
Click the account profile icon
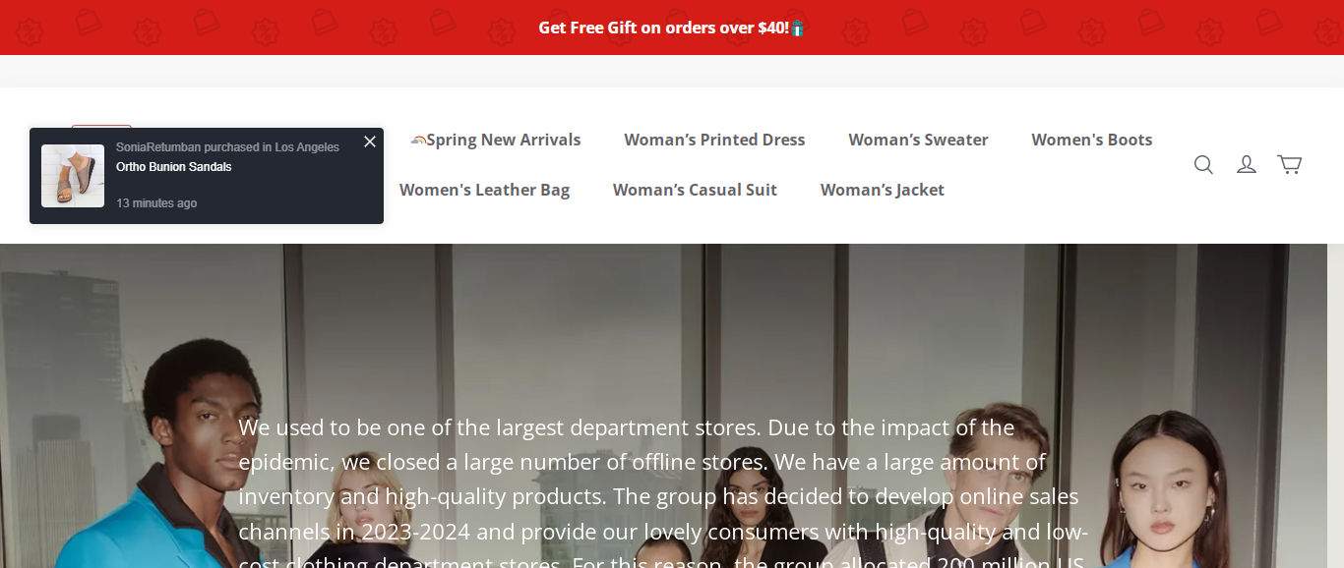[x=1247, y=164]
